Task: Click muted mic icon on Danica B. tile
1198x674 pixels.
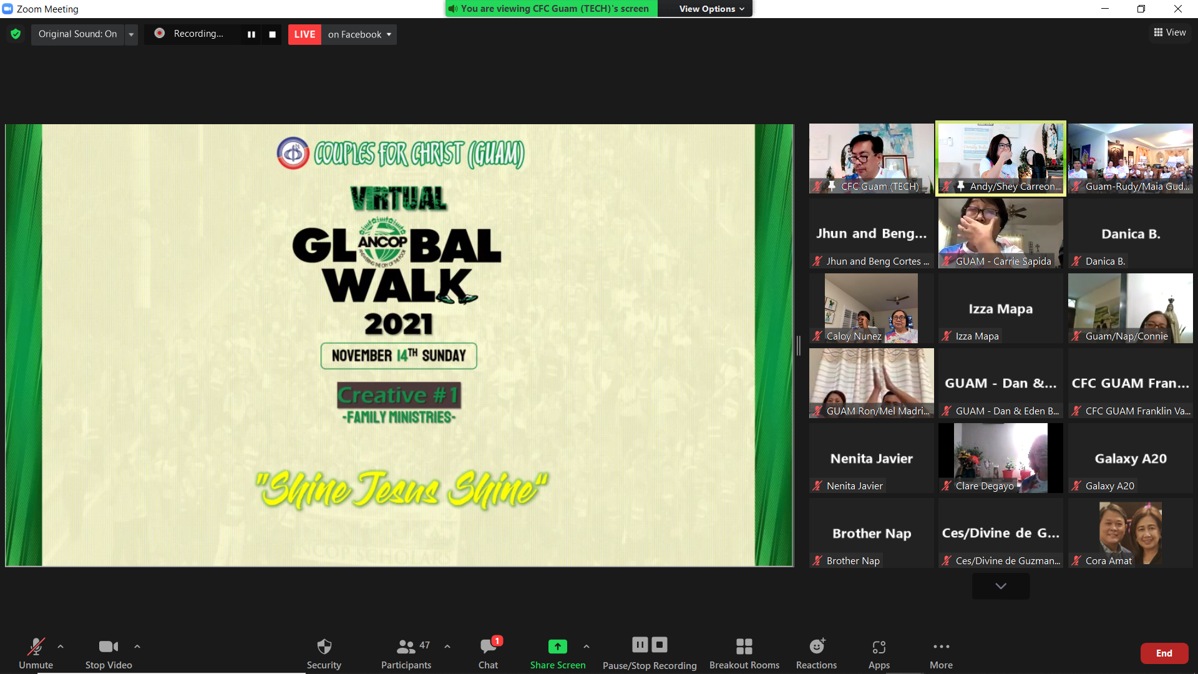Action: pos(1076,261)
